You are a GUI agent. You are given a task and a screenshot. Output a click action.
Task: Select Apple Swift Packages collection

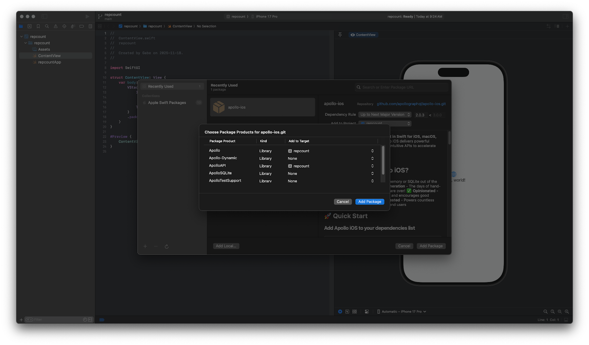tap(172, 103)
